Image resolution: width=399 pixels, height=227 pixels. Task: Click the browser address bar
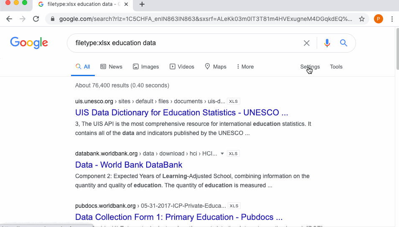[205, 19]
